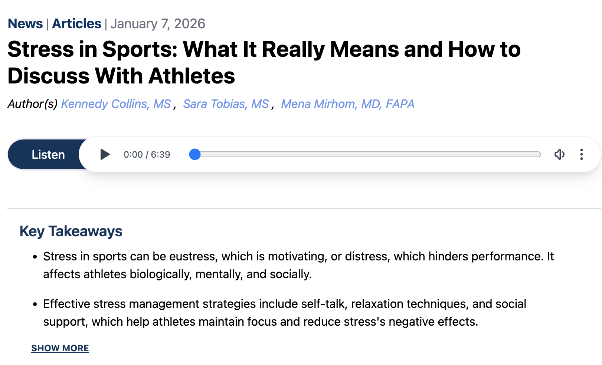
Task: Expand takeaways with SHOW MORE
Action: pyautogui.click(x=60, y=348)
